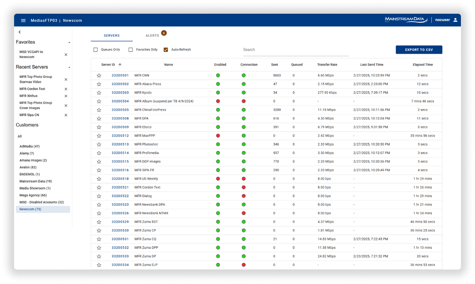The image size is (475, 284).
Task: Click the Queued column header
Action: point(297,65)
